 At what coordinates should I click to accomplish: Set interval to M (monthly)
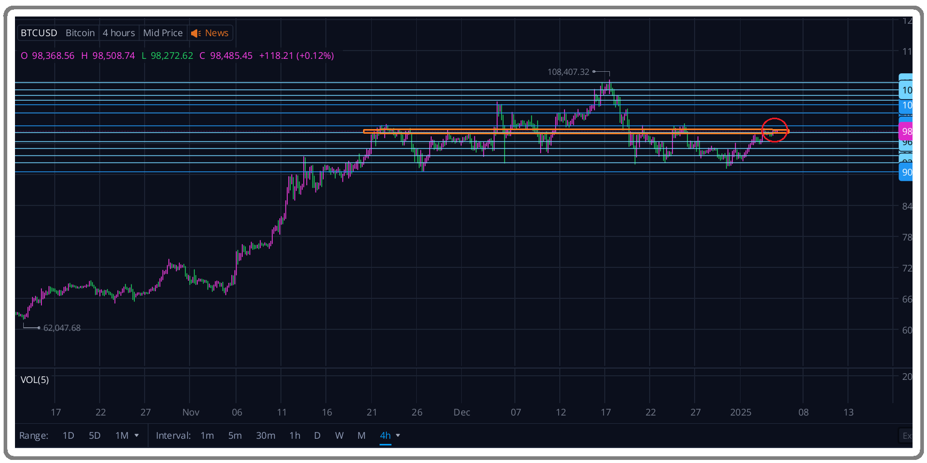(x=362, y=436)
